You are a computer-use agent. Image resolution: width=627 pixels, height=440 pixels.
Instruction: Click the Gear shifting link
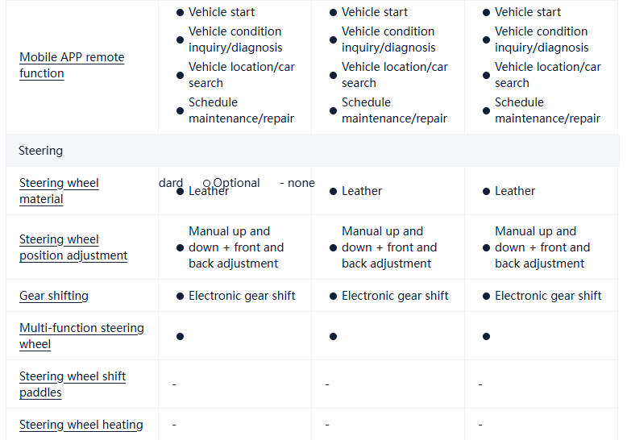(x=54, y=296)
